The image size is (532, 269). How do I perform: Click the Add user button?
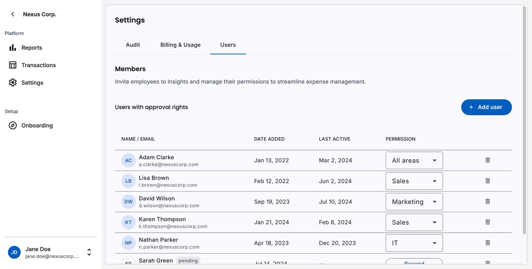pyautogui.click(x=486, y=107)
